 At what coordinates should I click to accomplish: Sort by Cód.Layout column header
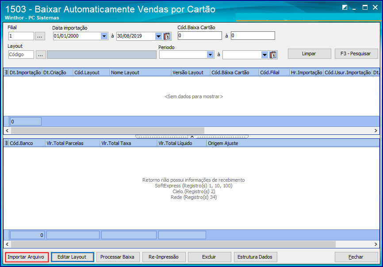coord(92,72)
